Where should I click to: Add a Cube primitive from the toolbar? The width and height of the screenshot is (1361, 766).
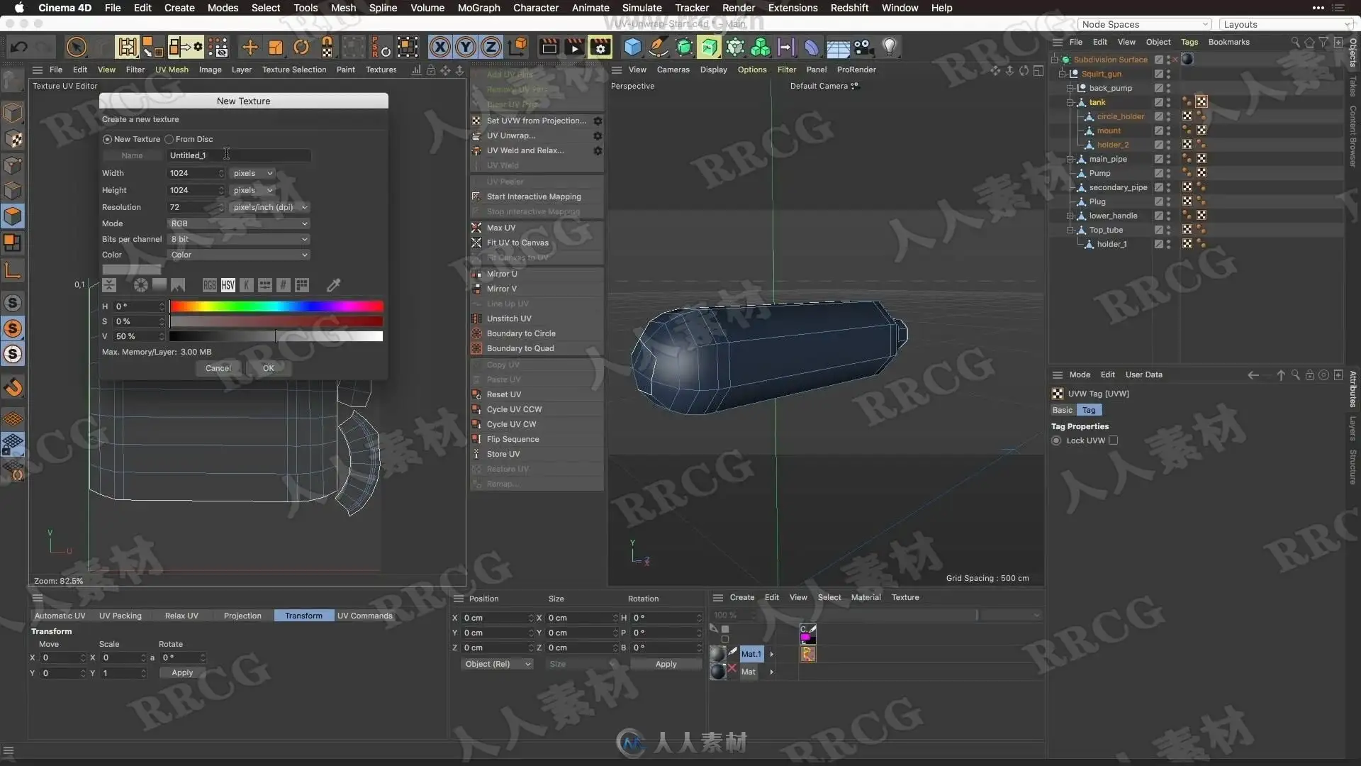pos(632,48)
